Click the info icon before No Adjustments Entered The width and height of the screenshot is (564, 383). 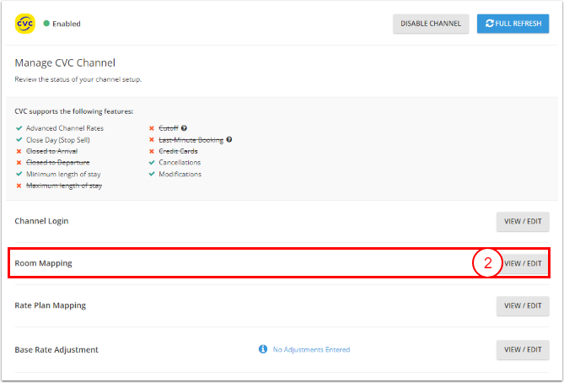coord(263,349)
